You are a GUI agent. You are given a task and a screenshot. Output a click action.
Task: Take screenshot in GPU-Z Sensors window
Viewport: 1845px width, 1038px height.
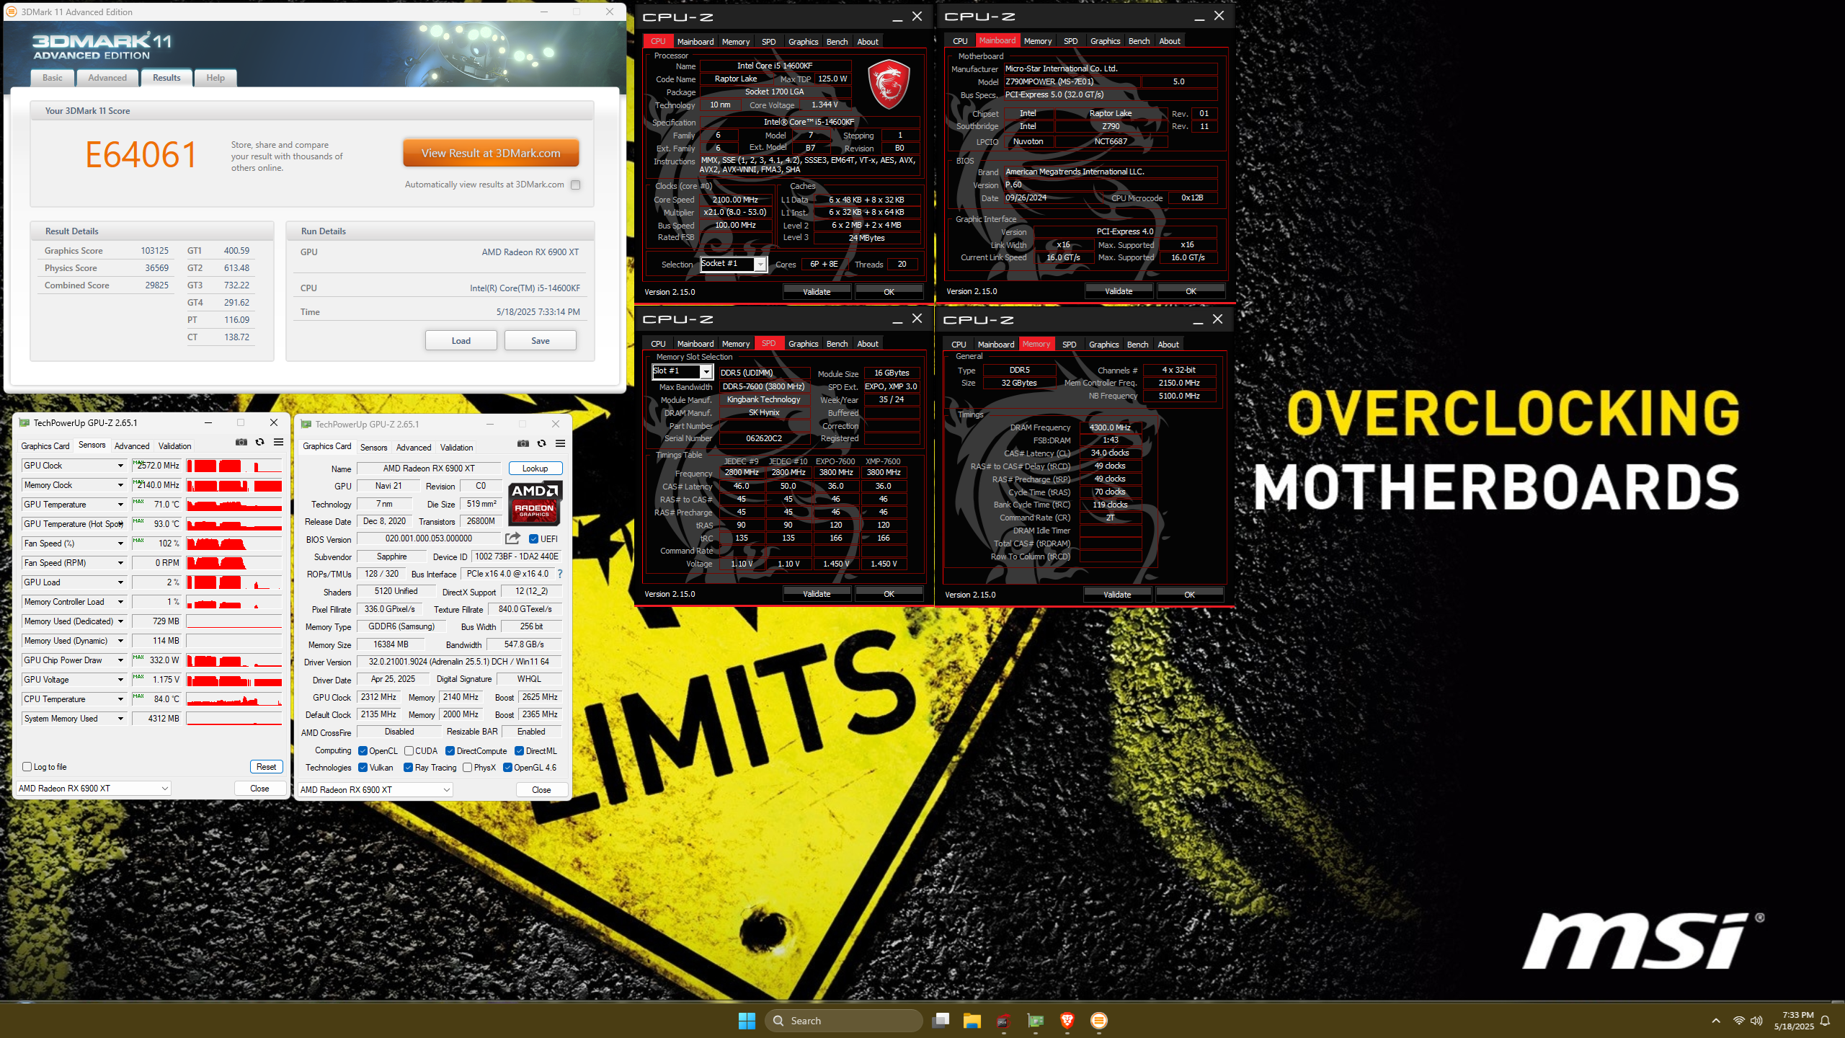coord(241,443)
